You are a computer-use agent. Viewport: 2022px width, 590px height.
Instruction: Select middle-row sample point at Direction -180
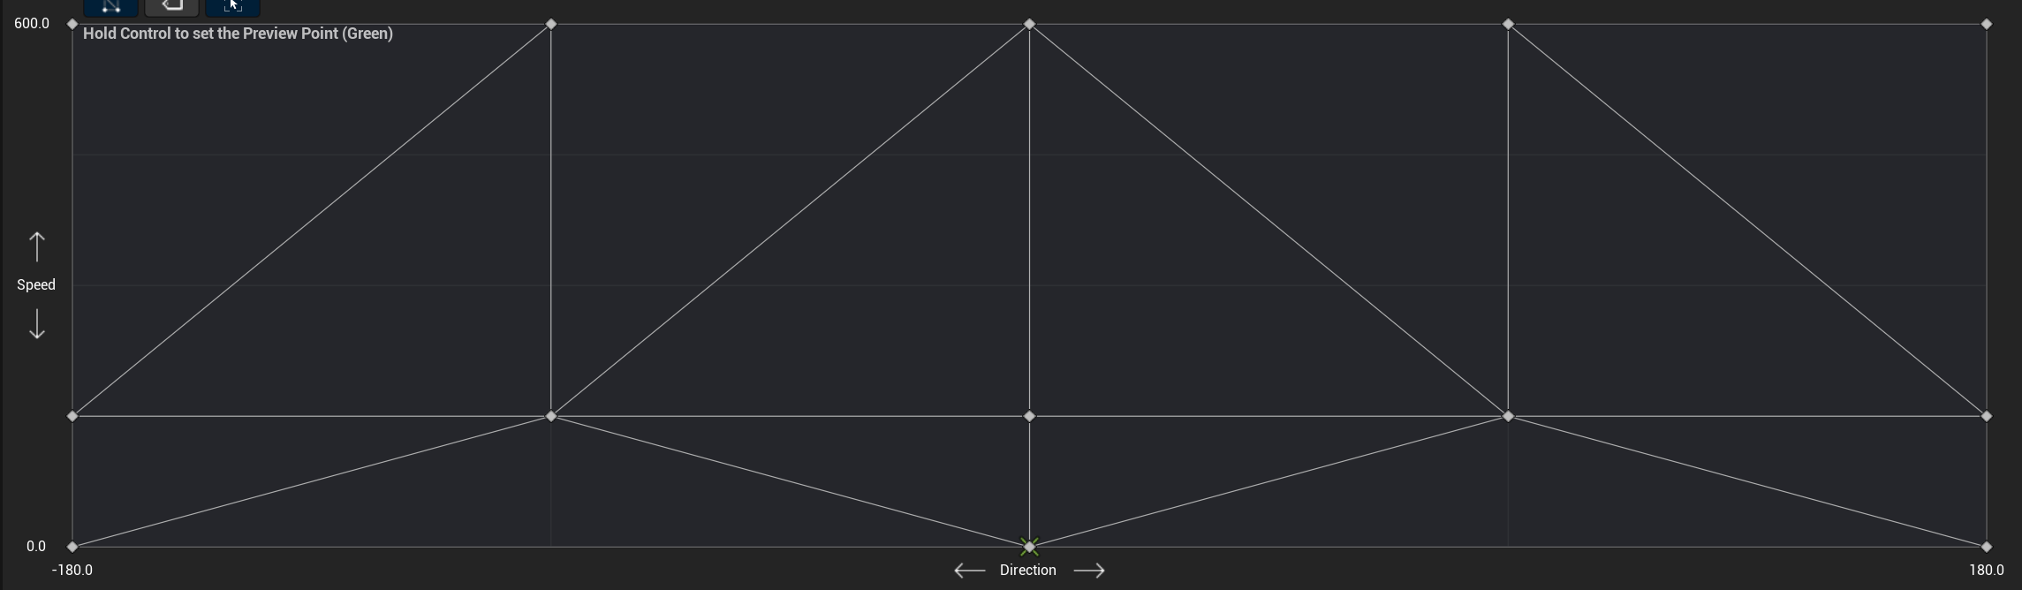[72, 416]
